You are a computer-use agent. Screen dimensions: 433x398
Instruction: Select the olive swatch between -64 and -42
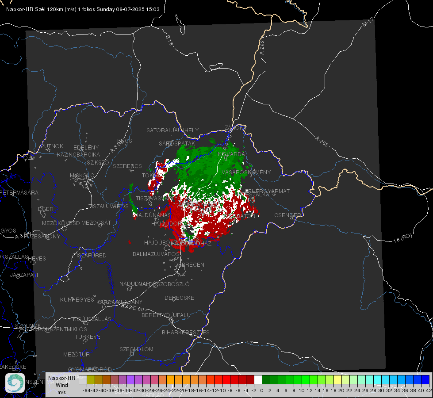click(91, 380)
